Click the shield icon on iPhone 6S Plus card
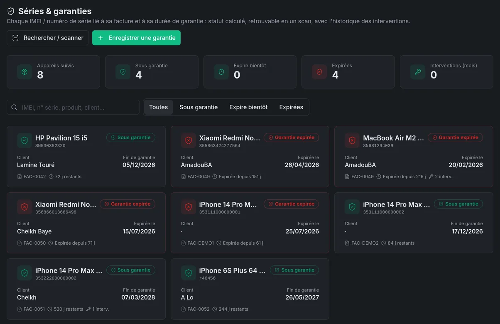This screenshot has height=324, width=500. (x=189, y=273)
